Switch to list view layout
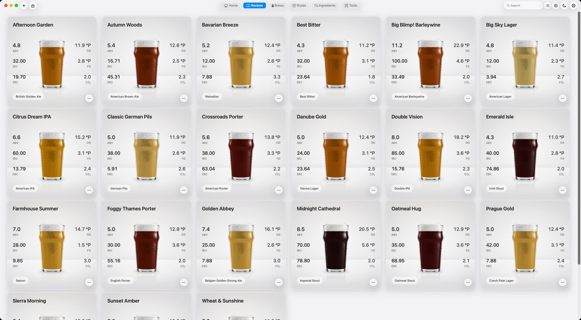 548,5
